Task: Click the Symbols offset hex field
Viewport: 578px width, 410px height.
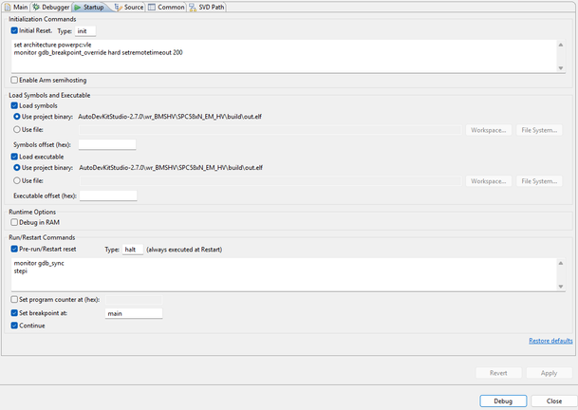Action: coord(107,144)
